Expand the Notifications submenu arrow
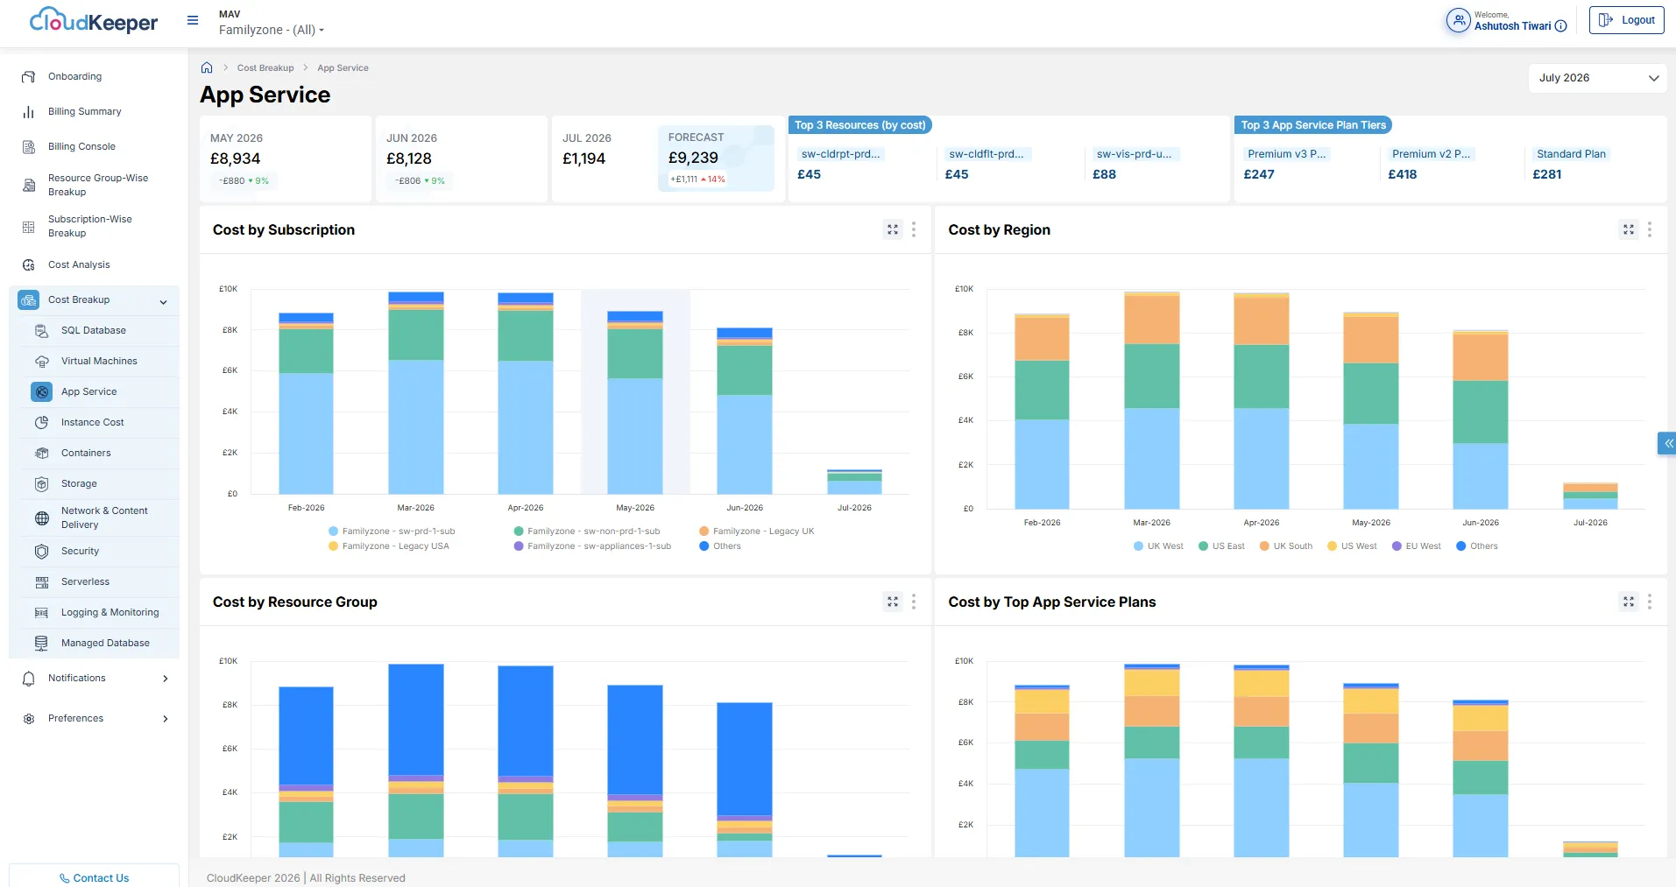Screen dimensions: 1676x887 coord(166,679)
